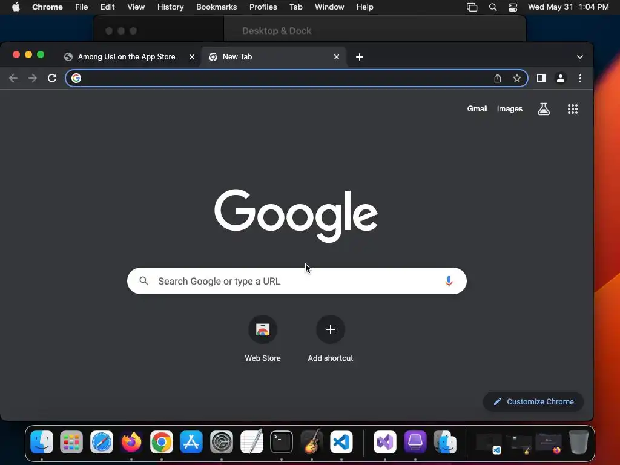Bookmark this tab with the star icon

point(517,78)
